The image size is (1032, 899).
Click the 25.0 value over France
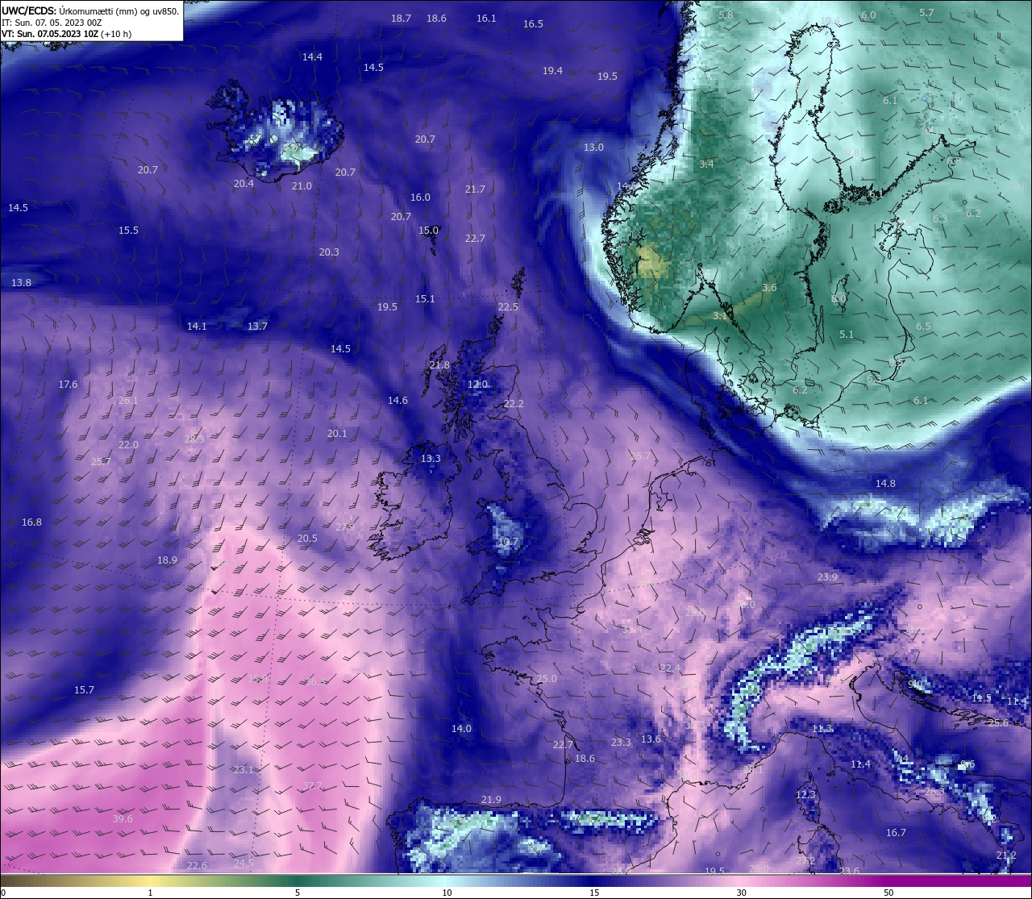pyautogui.click(x=547, y=679)
